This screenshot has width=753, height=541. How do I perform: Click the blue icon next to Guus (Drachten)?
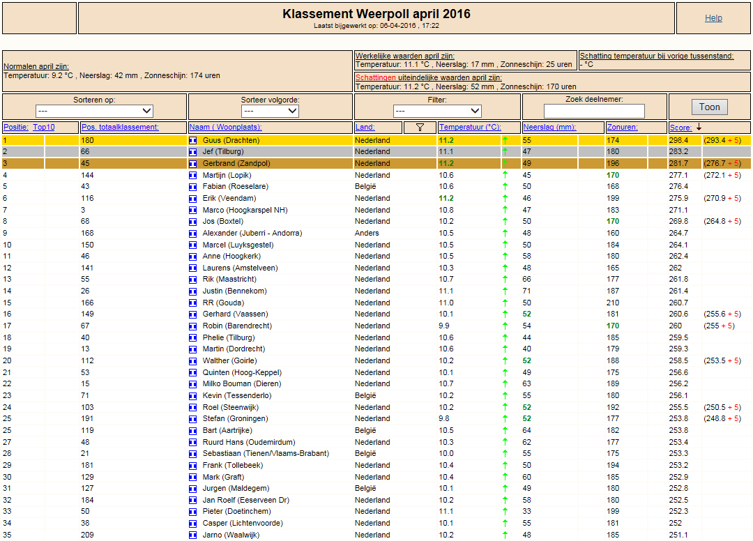[x=193, y=141]
